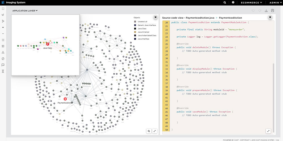Select the rectangle selection tool in sidebar
The image size is (283, 141).
coord(3,9)
